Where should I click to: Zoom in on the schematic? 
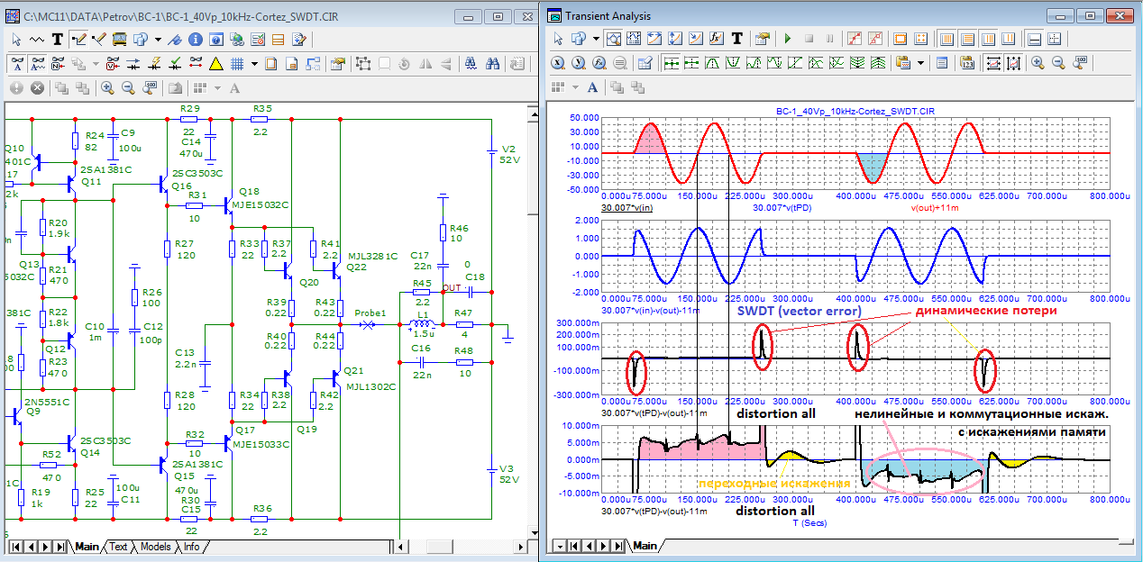coord(107,87)
